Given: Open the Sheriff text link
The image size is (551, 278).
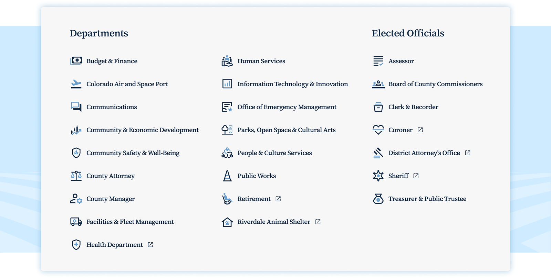Looking at the screenshot, I should point(398,176).
